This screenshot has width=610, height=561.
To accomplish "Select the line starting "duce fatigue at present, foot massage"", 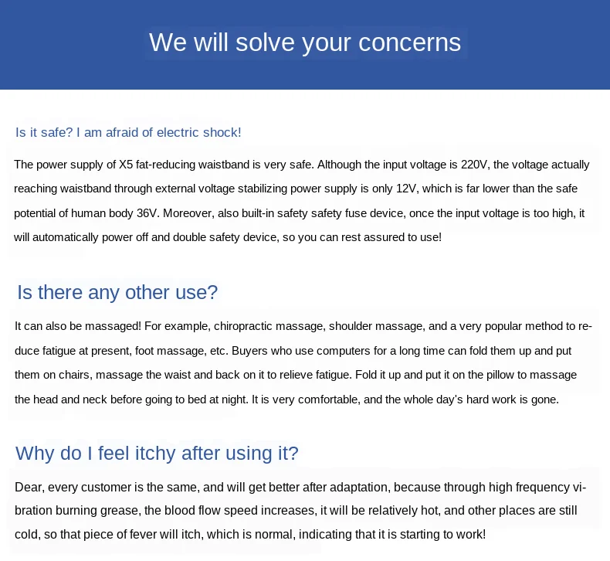I will pyautogui.click(x=293, y=351).
